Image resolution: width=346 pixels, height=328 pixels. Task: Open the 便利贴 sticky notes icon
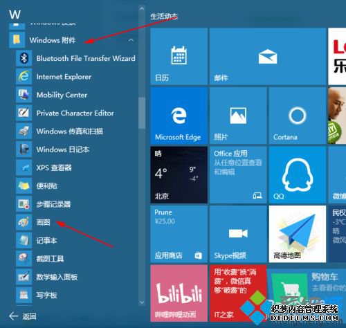24,185
